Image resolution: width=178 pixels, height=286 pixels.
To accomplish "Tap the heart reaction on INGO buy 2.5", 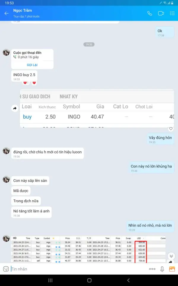I will coord(34,83).
